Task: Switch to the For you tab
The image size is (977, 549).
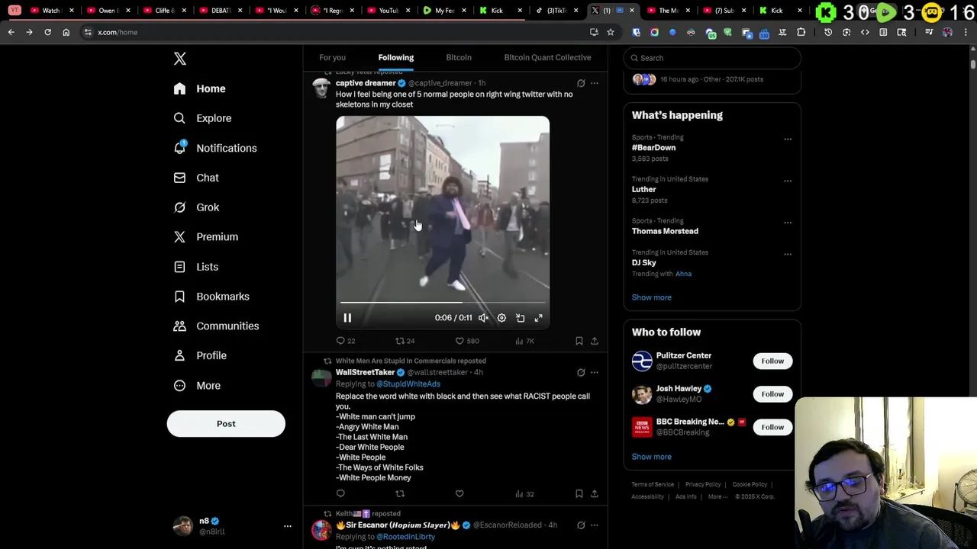Action: 332,57
